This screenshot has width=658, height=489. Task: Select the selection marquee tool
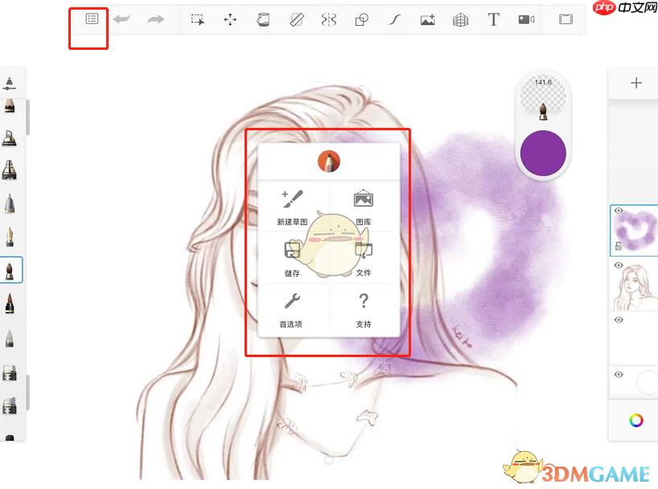click(x=198, y=19)
